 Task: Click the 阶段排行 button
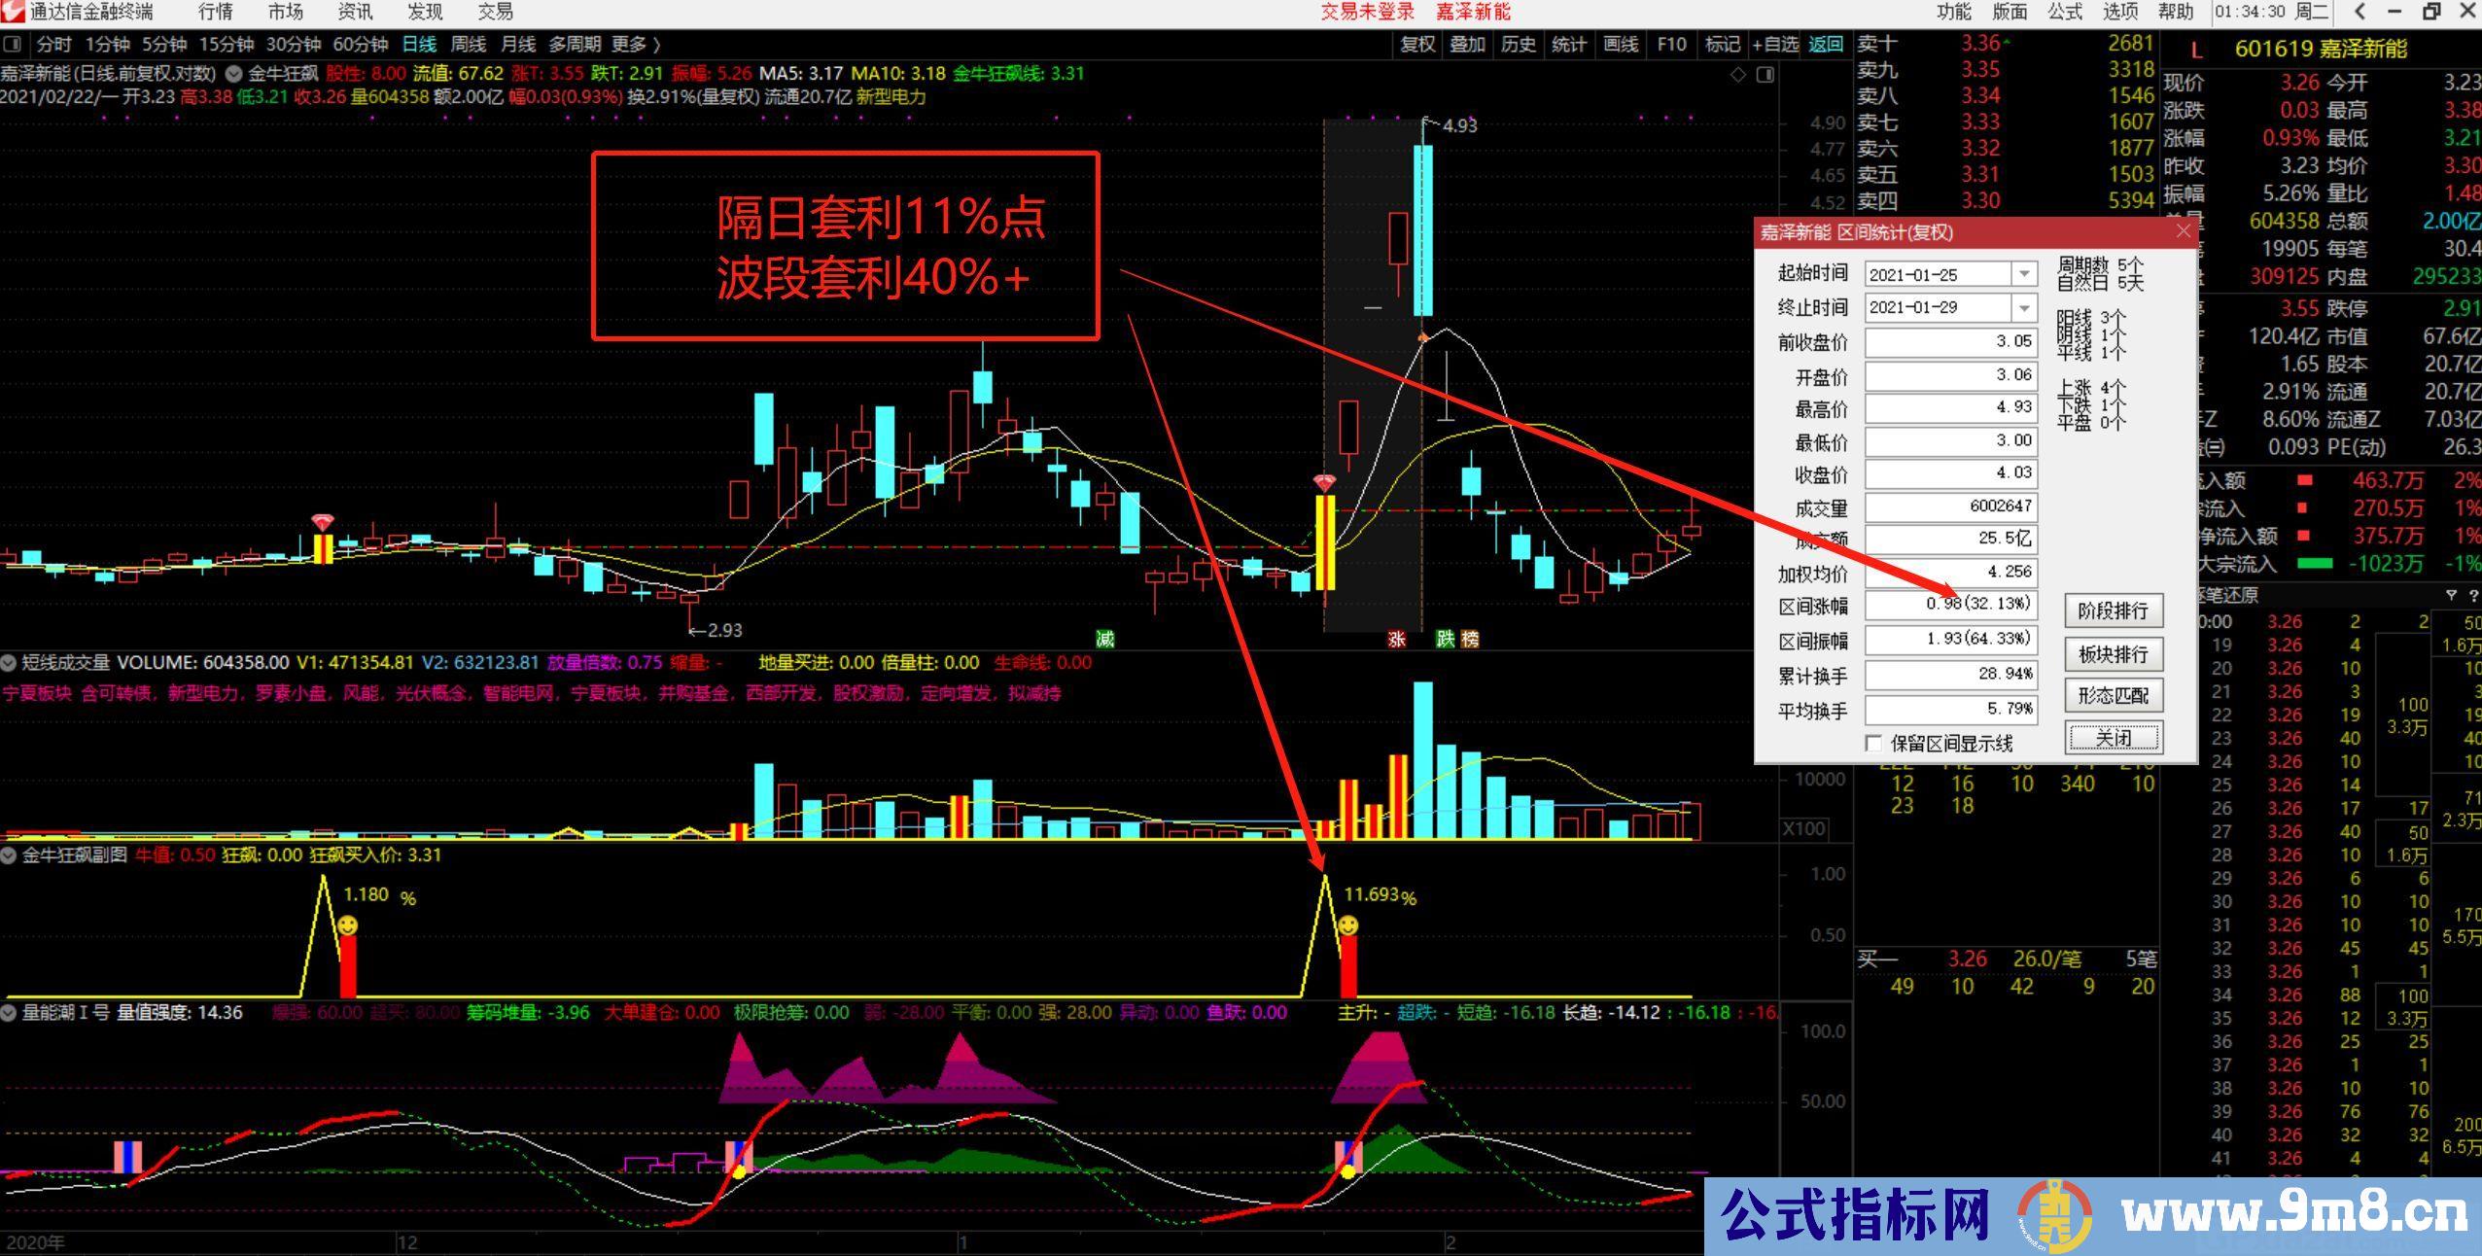[2114, 611]
